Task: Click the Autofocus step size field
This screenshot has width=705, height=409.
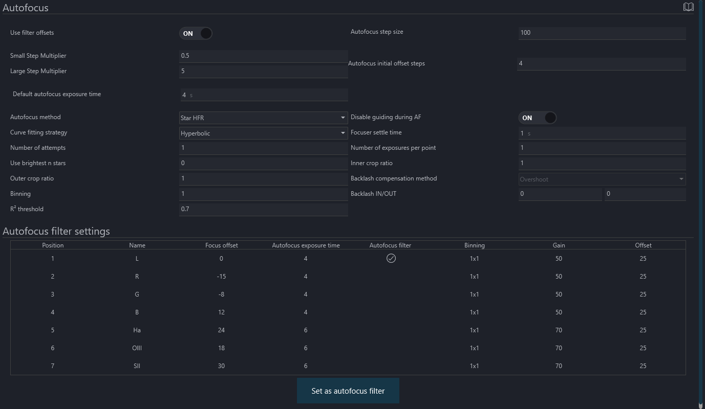Action: (x=602, y=33)
